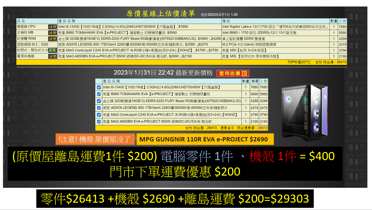This screenshot has width=372, height=210.
Task: Open the 總覽 badge beside 主機板 MB
Action: 52,33
